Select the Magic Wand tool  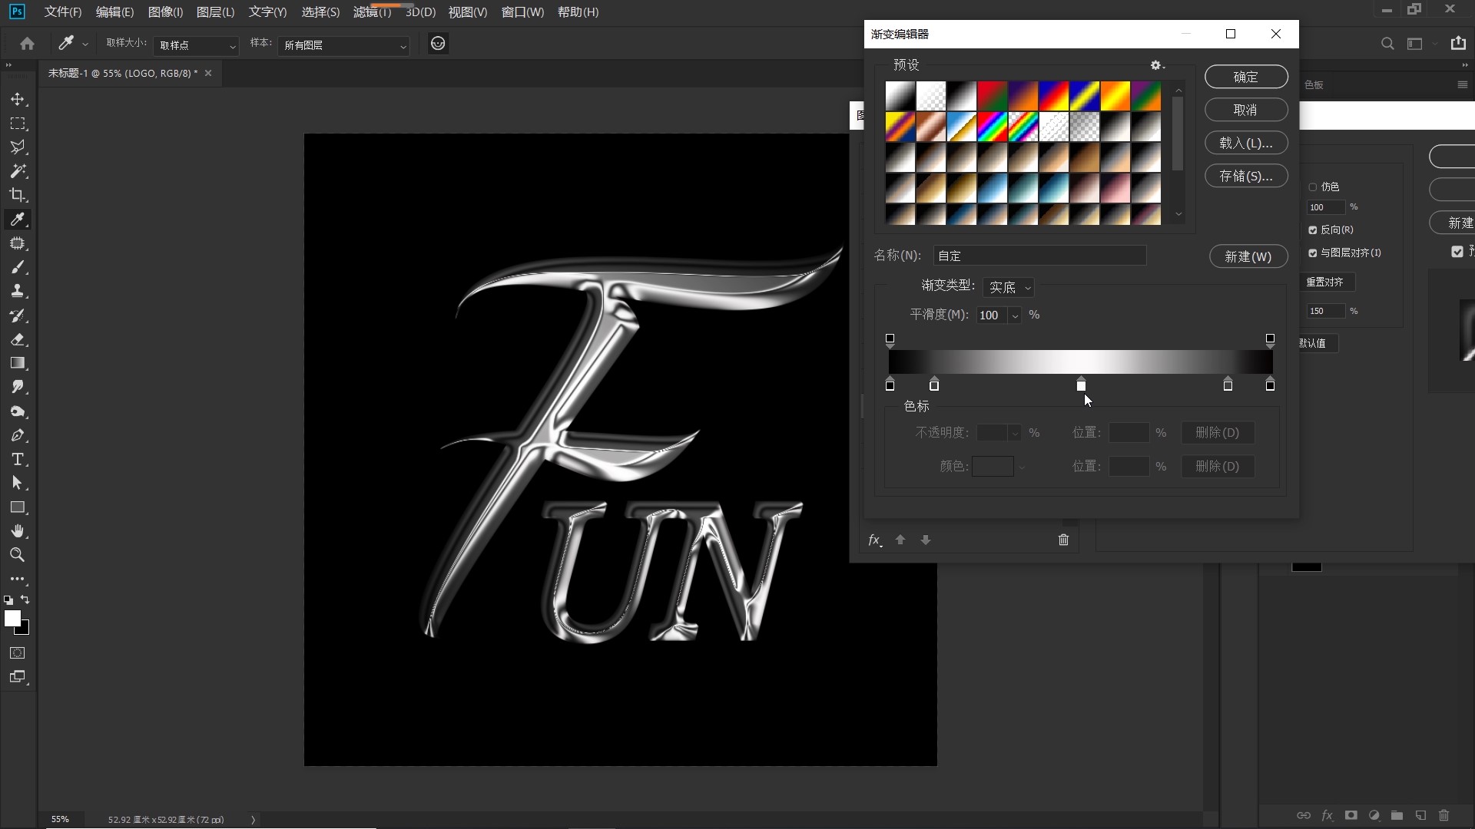pyautogui.click(x=18, y=171)
